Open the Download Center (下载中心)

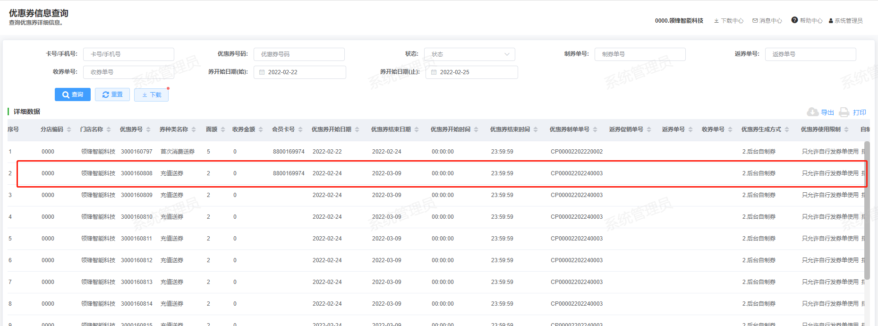tap(729, 21)
